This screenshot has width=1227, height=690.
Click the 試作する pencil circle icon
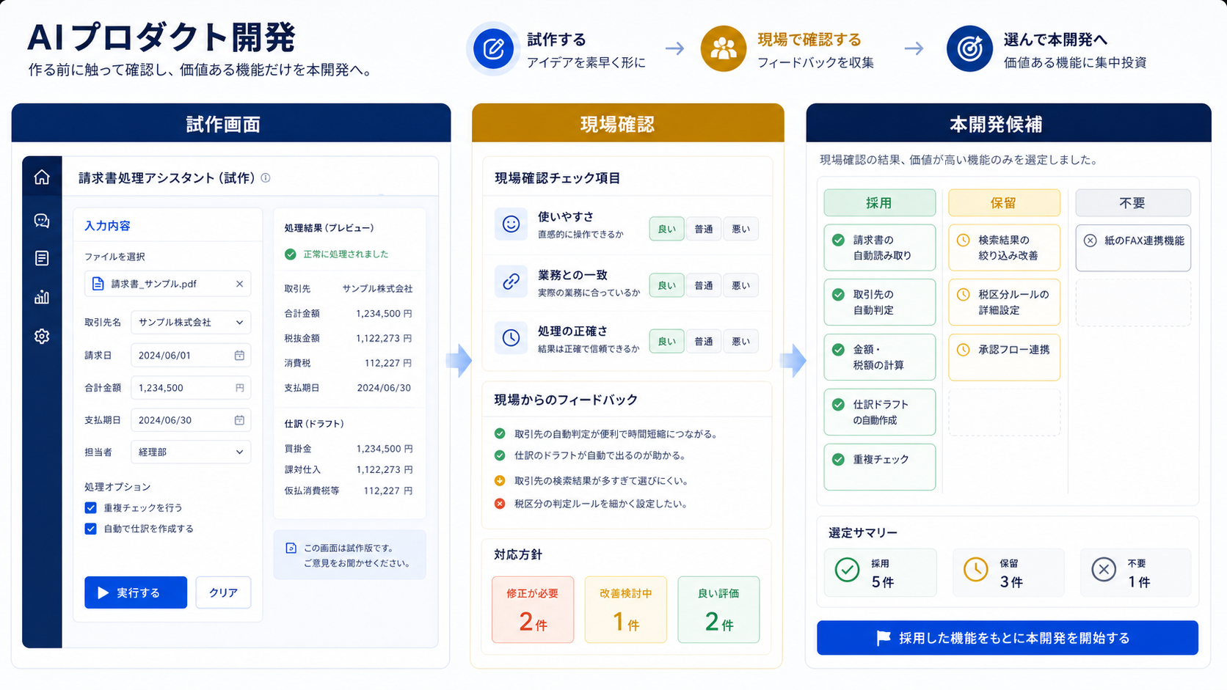pyautogui.click(x=493, y=49)
